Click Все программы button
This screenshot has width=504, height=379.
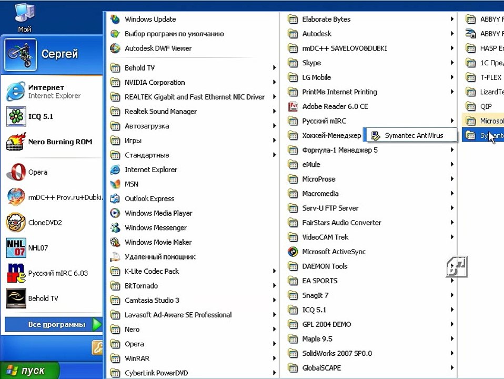click(x=53, y=324)
